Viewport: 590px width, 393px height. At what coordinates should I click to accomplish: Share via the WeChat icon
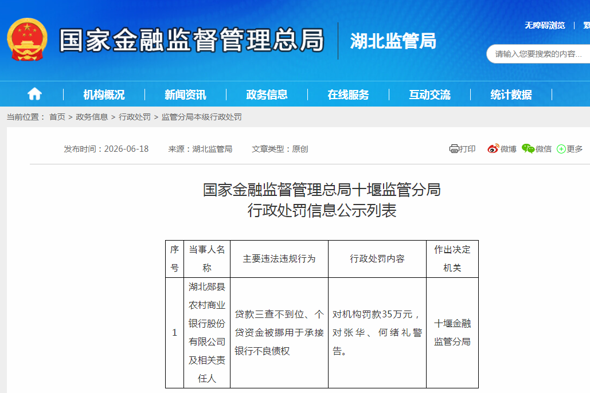pyautogui.click(x=528, y=149)
